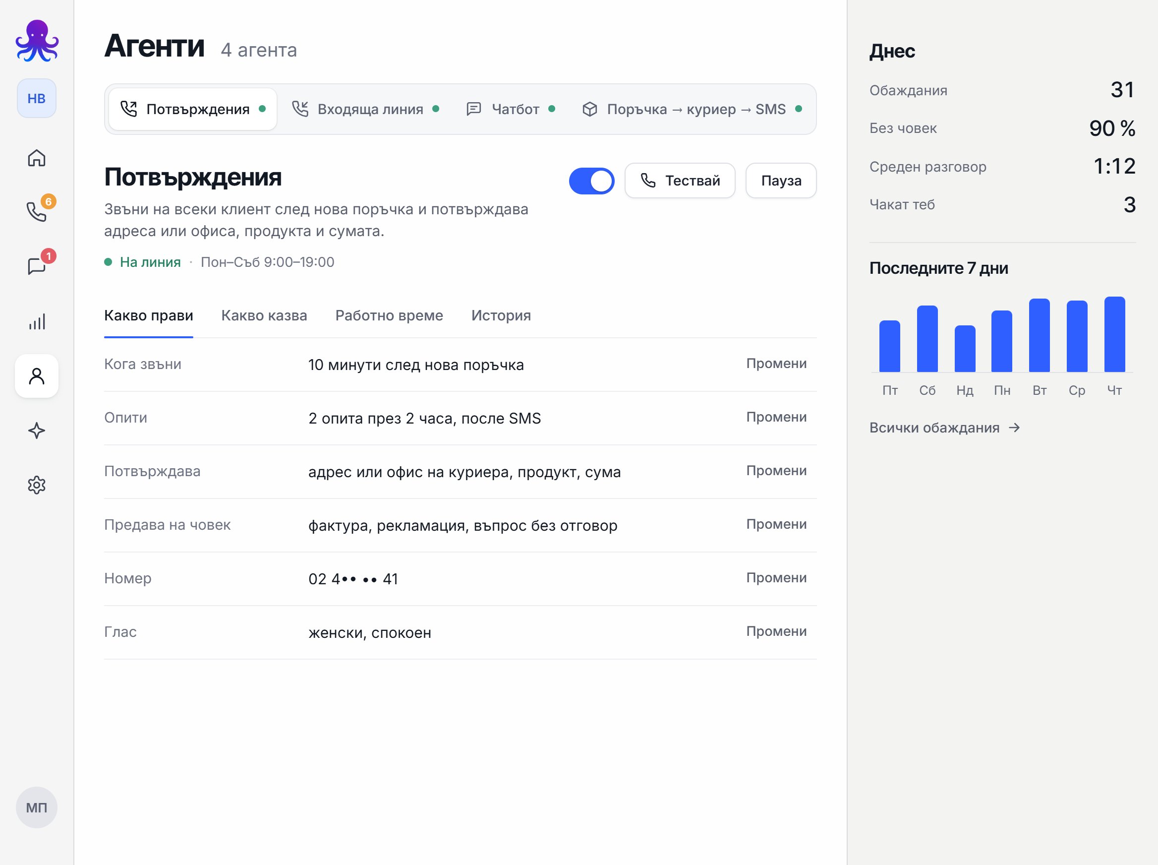Open the sparkle star icon in sidebar

[37, 431]
